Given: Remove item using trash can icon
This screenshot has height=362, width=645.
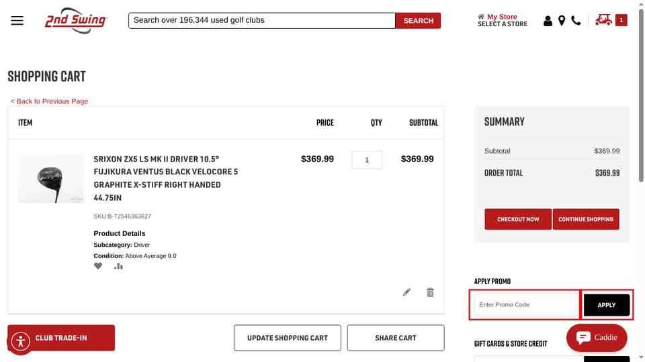Looking at the screenshot, I should tap(430, 292).
